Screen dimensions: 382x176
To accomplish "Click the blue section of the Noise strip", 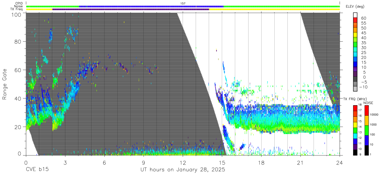I will coord(151,6).
